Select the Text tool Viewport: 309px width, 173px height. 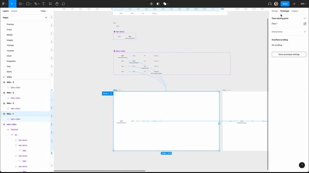click(x=43, y=4)
